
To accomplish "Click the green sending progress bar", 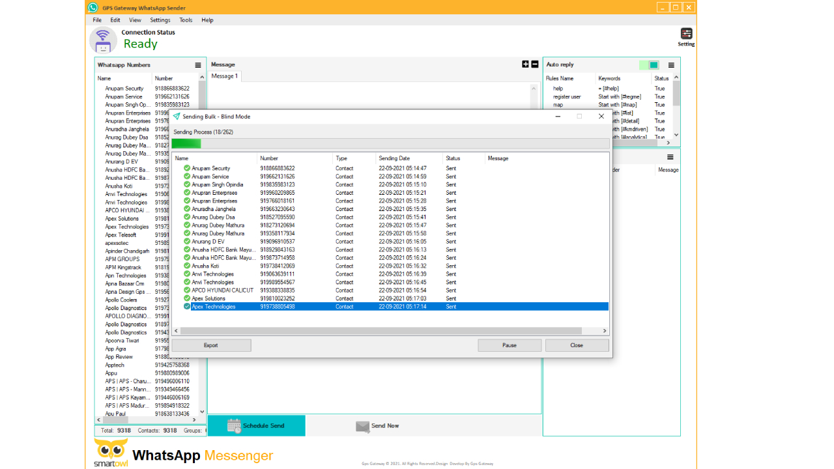I will [x=186, y=143].
